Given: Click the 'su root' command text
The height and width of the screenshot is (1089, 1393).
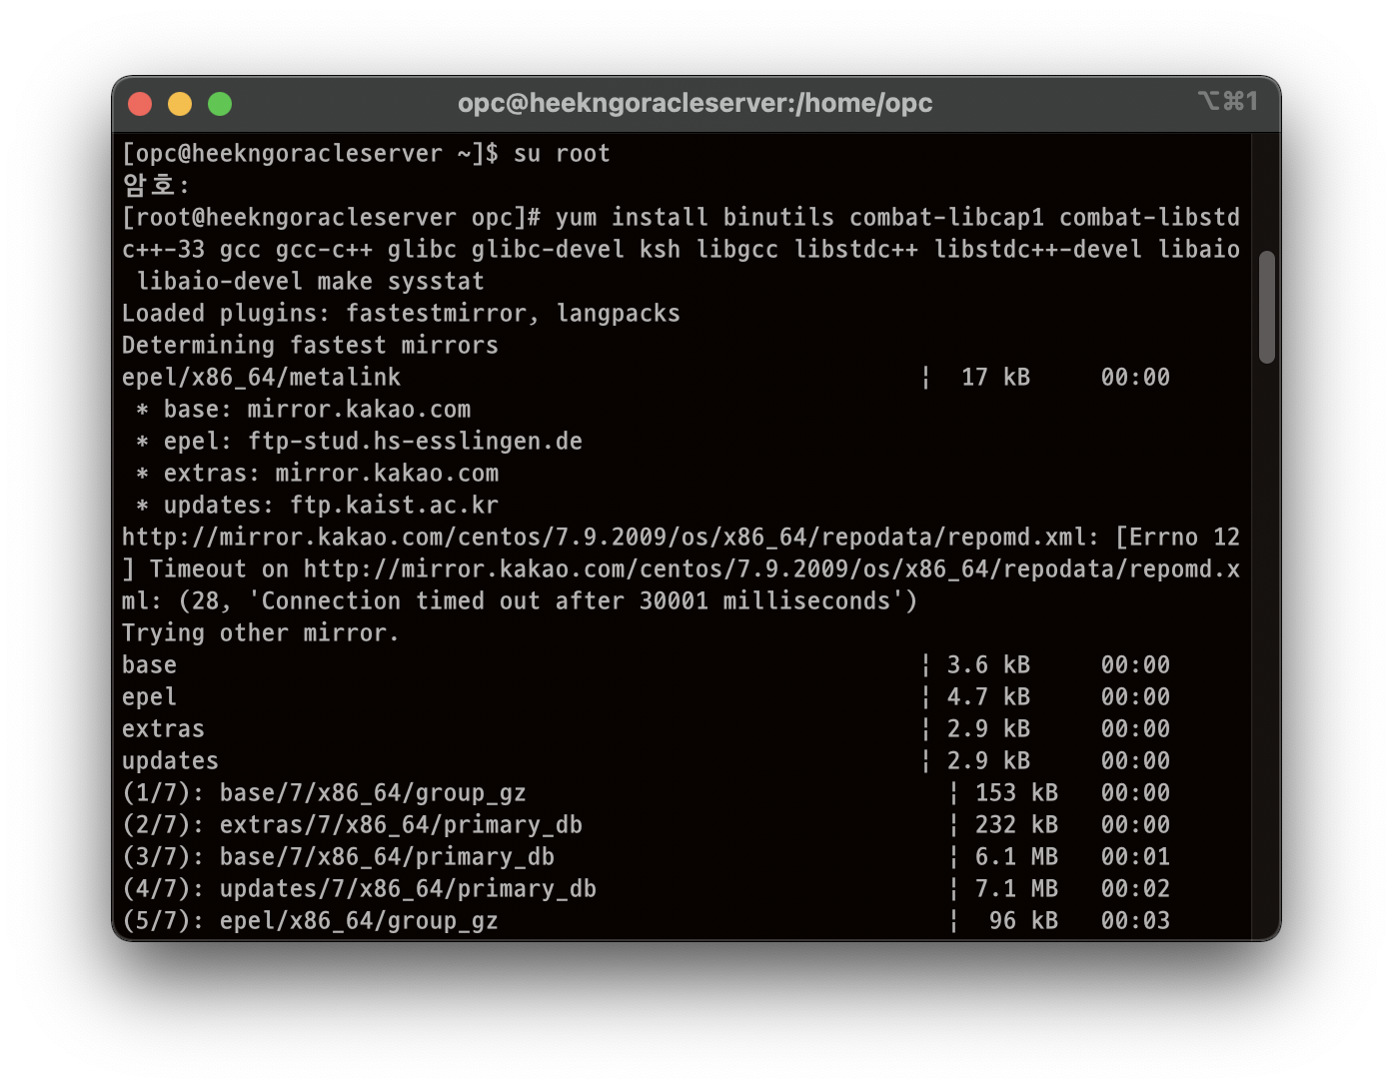Looking at the screenshot, I should [562, 154].
